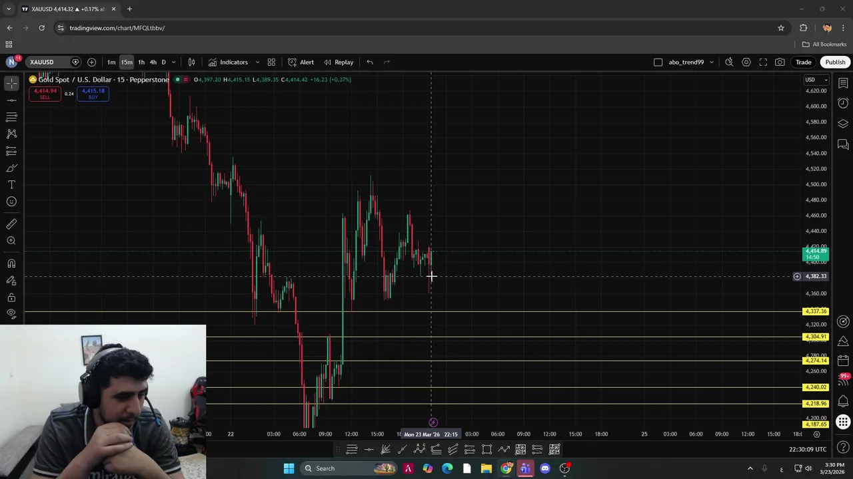Open the object tree layers panel

843,124
